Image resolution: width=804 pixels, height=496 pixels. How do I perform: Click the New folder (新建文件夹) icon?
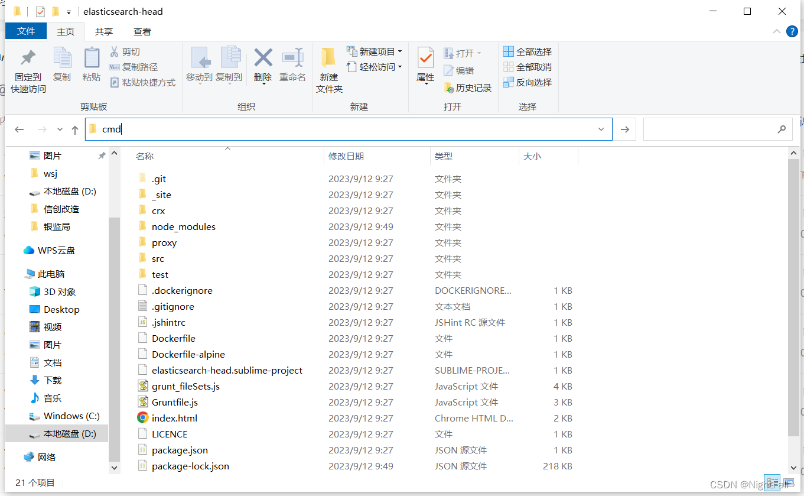click(328, 57)
